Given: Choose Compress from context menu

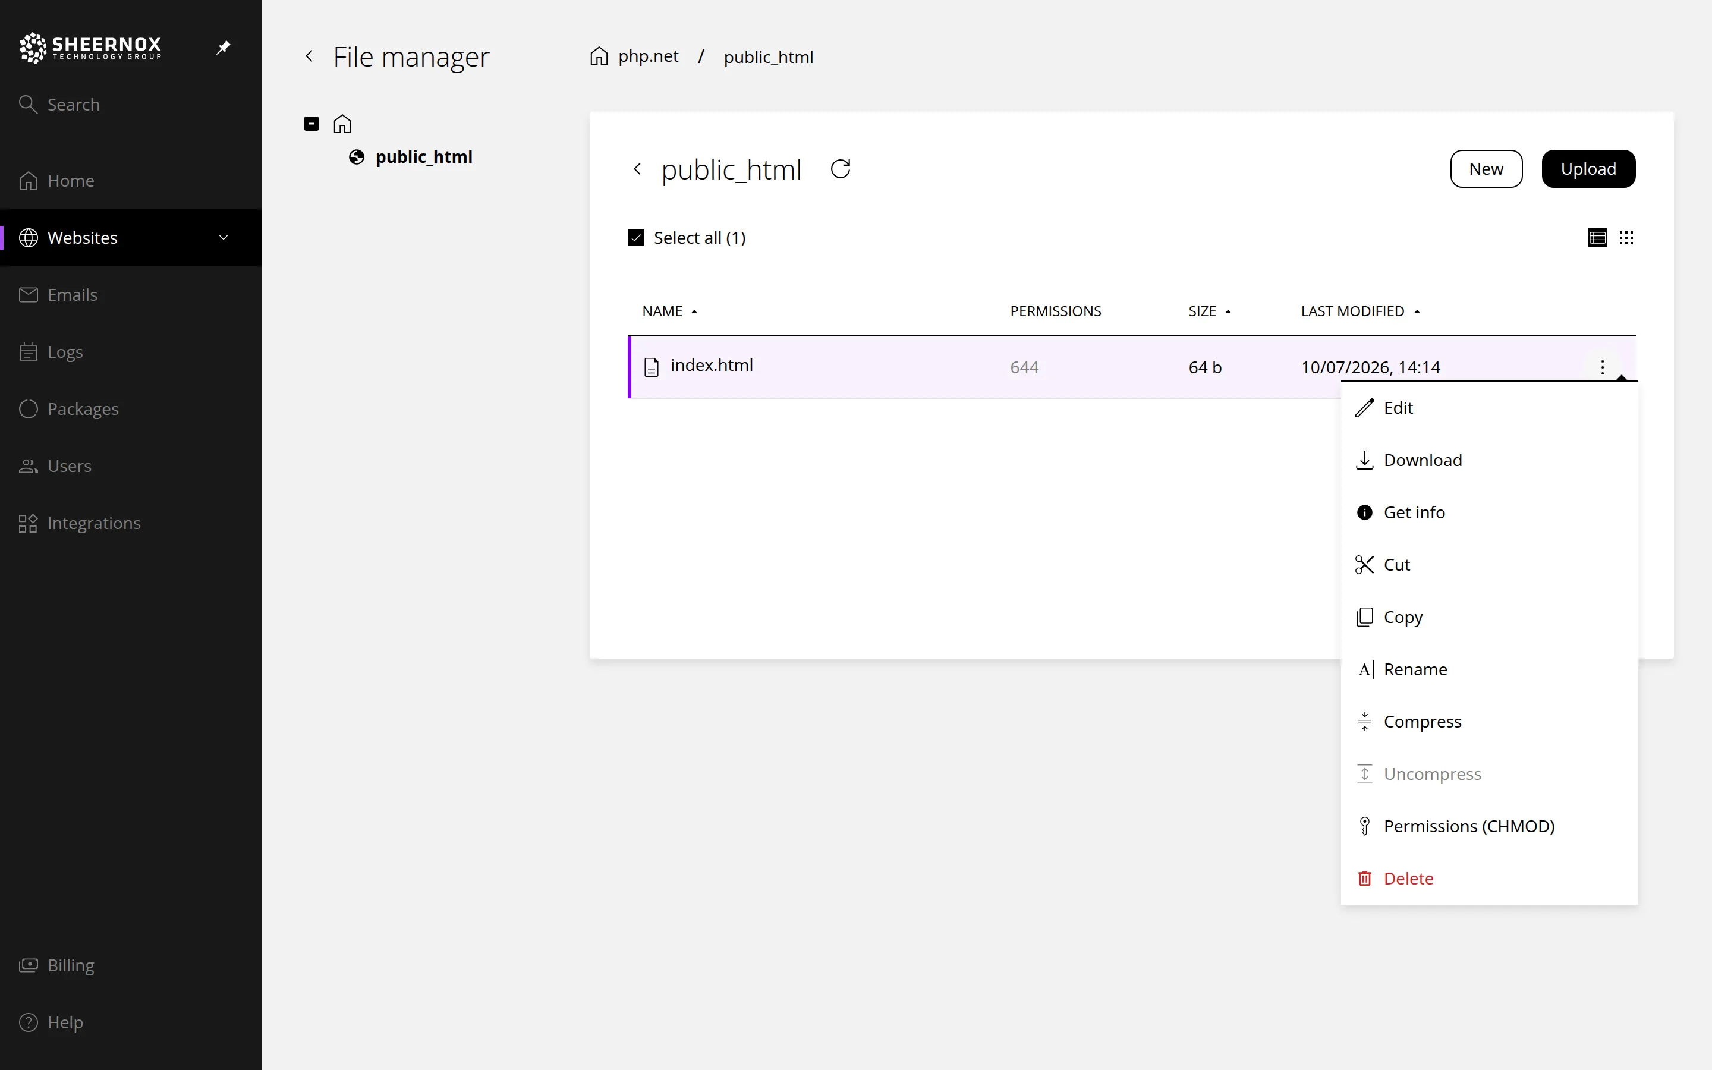Looking at the screenshot, I should (x=1489, y=722).
